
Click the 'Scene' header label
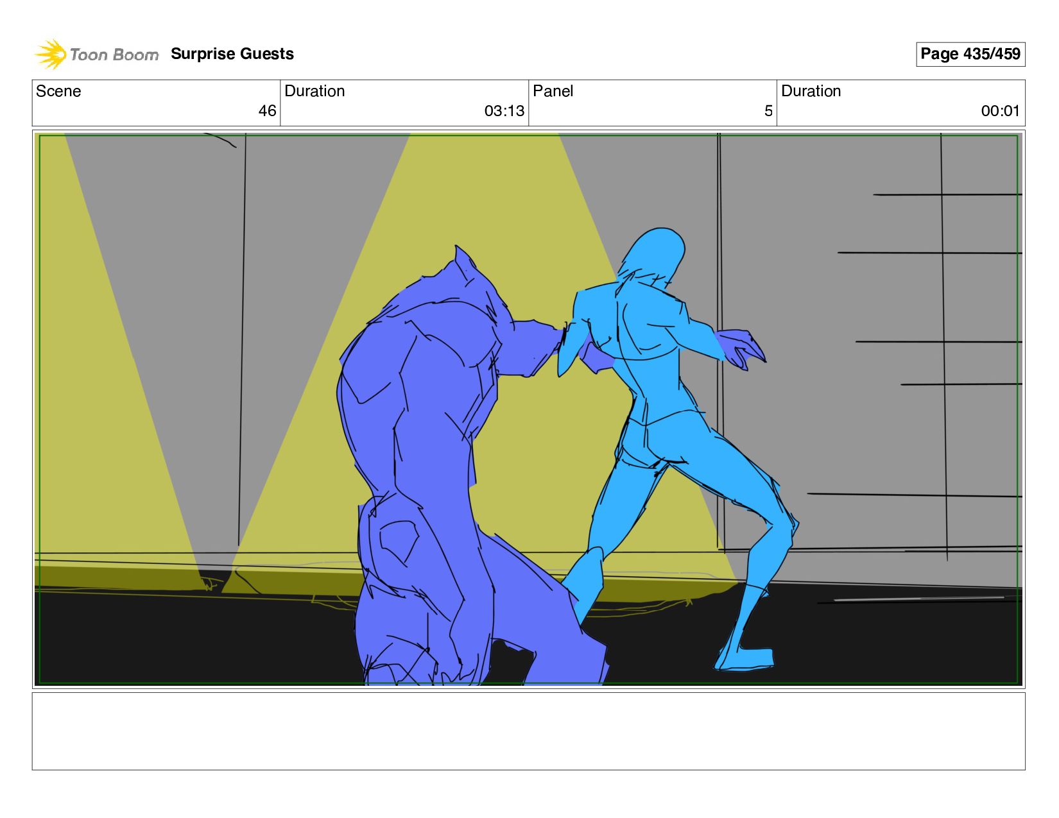(58, 91)
